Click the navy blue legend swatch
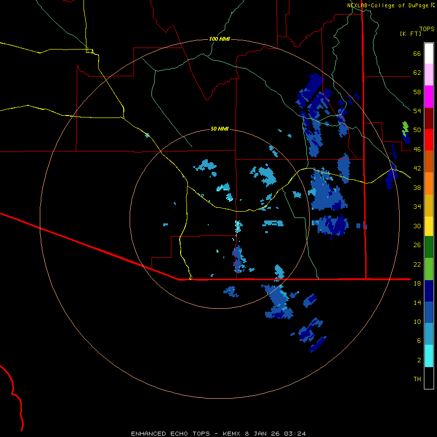Image resolution: width=437 pixels, height=437 pixels. [x=429, y=291]
